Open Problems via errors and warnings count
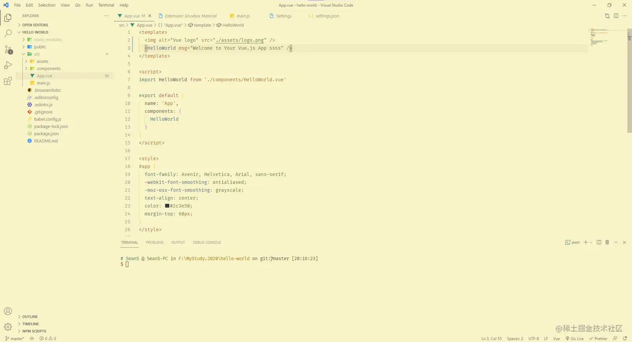The image size is (632, 342). click(48, 339)
